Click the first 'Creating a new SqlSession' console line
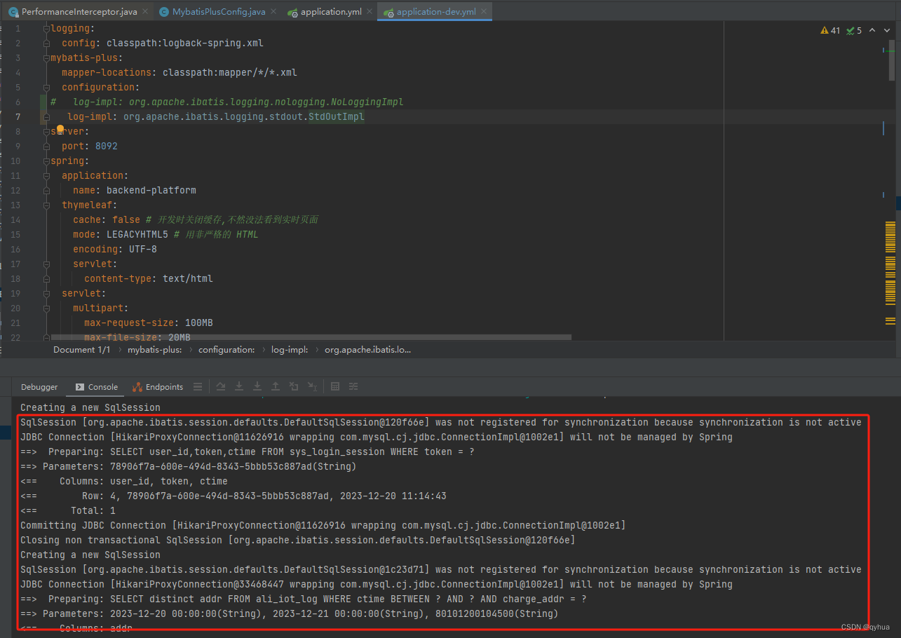The width and height of the screenshot is (901, 638). tap(90, 407)
